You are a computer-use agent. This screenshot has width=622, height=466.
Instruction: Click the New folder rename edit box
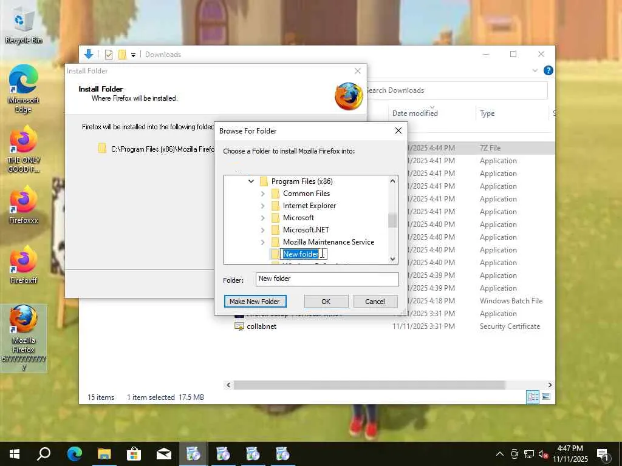(x=304, y=254)
